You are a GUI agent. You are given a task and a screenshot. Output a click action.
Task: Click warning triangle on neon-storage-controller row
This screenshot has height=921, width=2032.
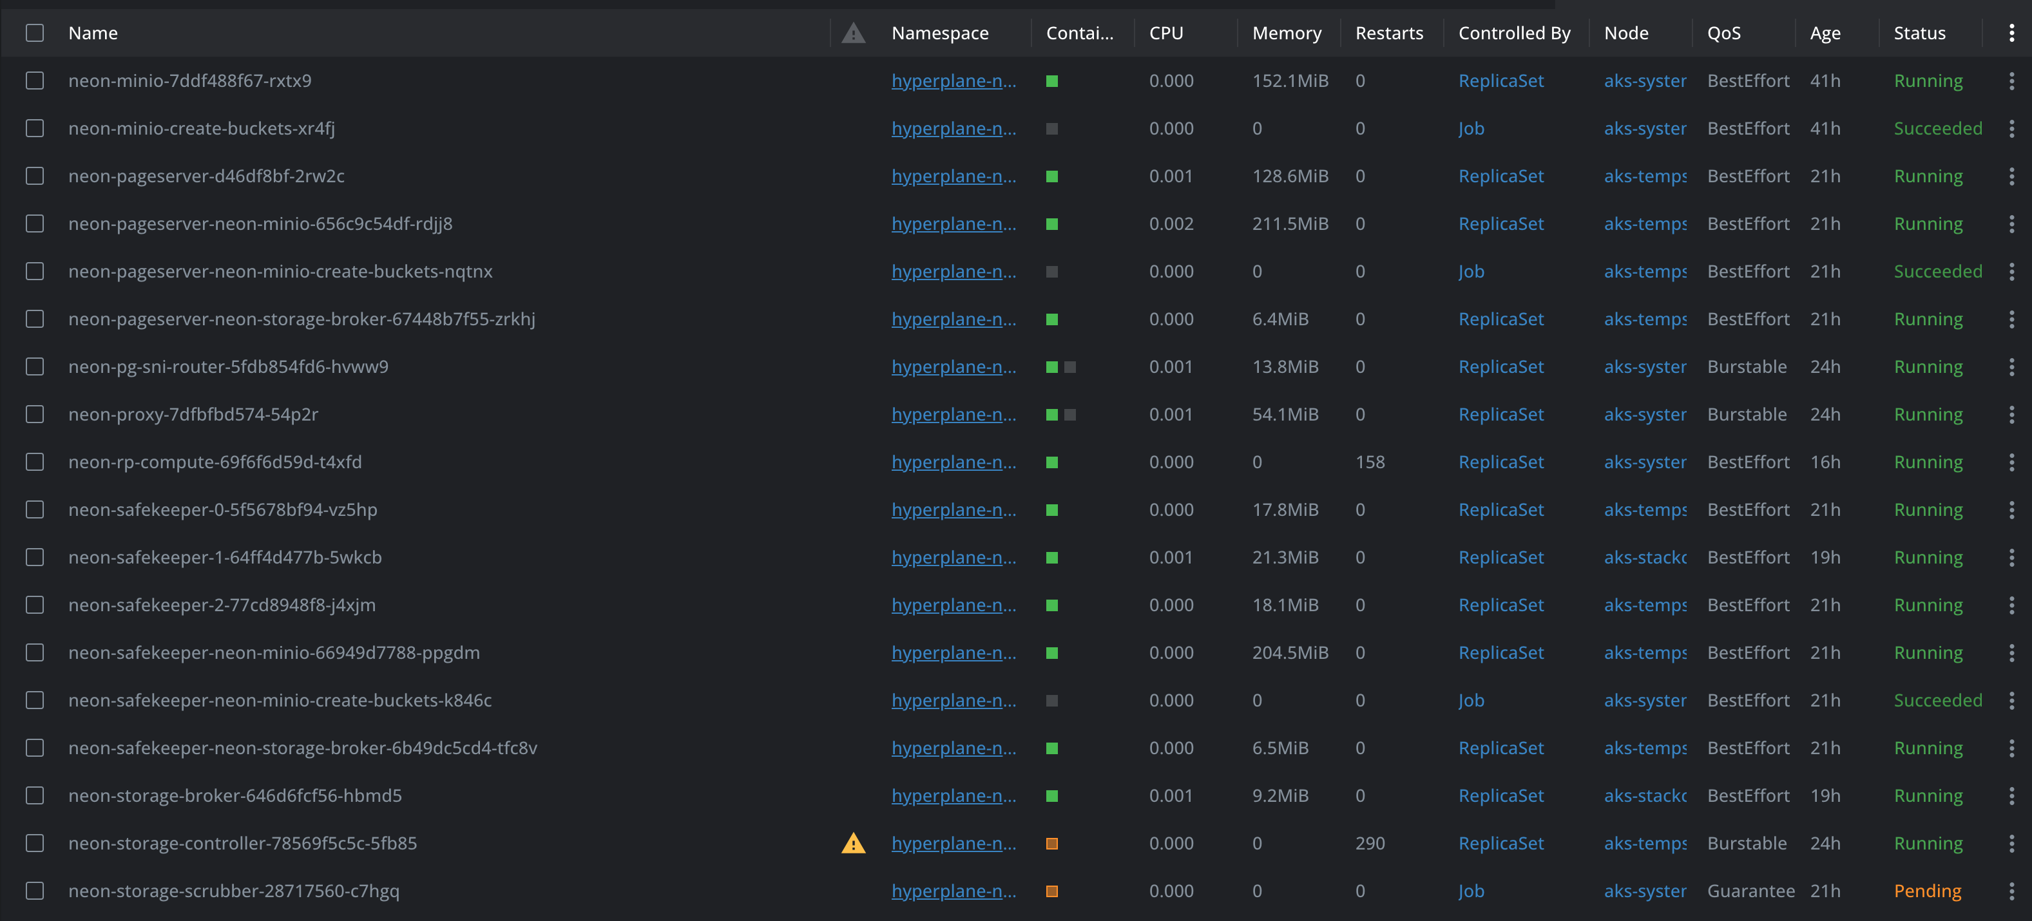click(853, 843)
